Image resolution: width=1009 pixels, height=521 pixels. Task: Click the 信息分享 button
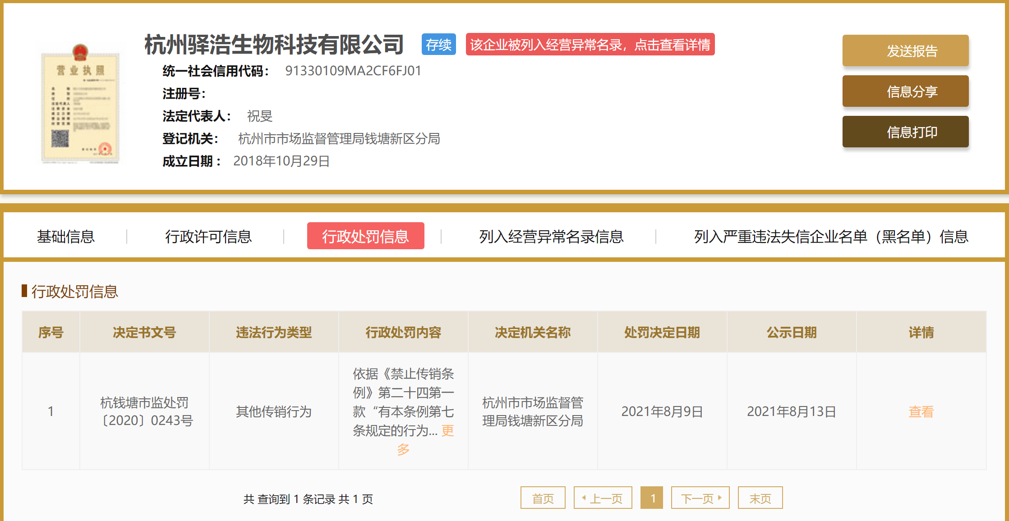[905, 91]
